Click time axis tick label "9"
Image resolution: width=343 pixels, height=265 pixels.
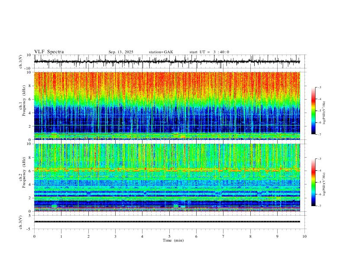(277, 236)
